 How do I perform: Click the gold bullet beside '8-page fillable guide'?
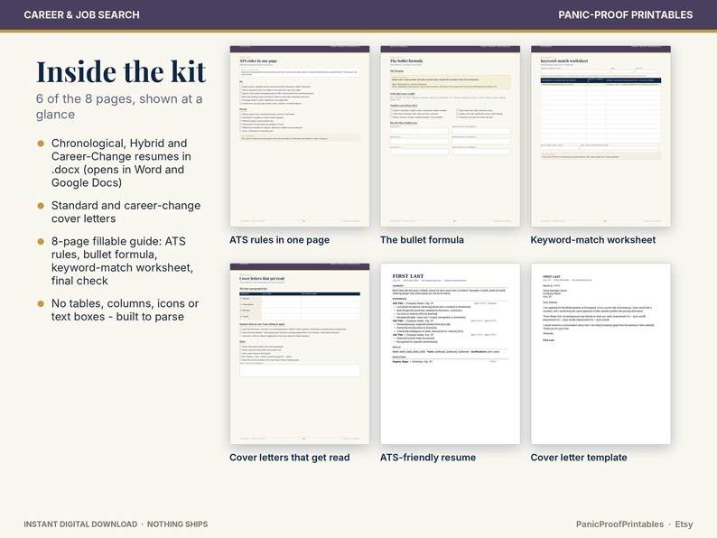pyautogui.click(x=41, y=241)
